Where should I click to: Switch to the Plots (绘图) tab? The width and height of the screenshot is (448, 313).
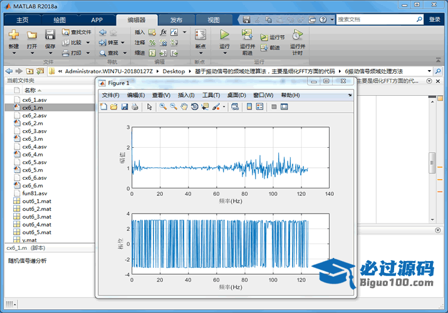point(60,20)
